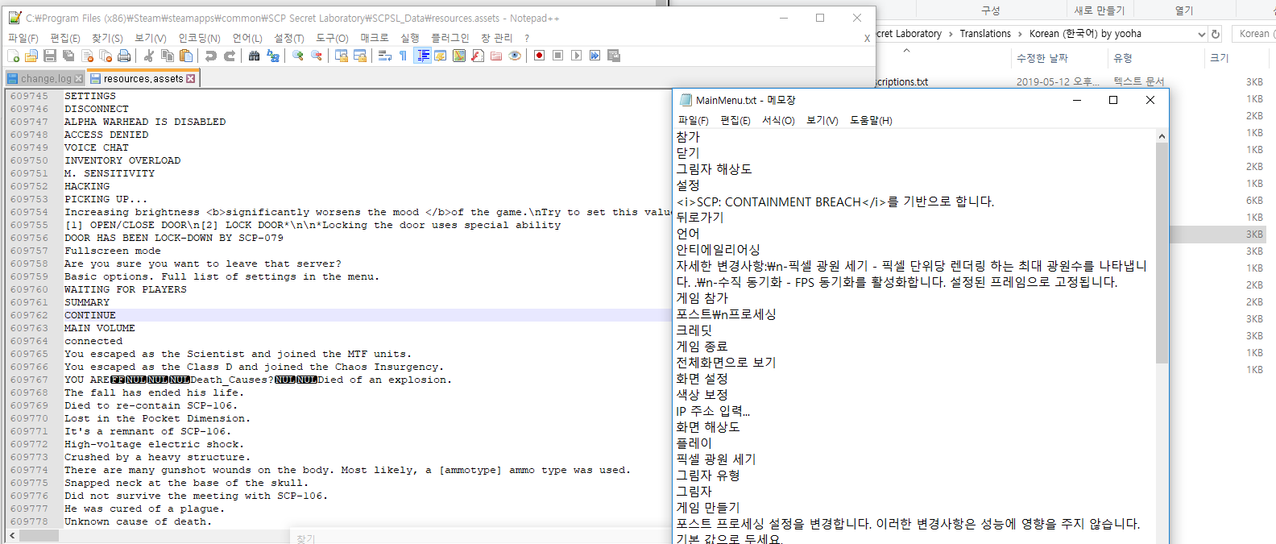Open the 언어(L) menu

pyautogui.click(x=247, y=38)
